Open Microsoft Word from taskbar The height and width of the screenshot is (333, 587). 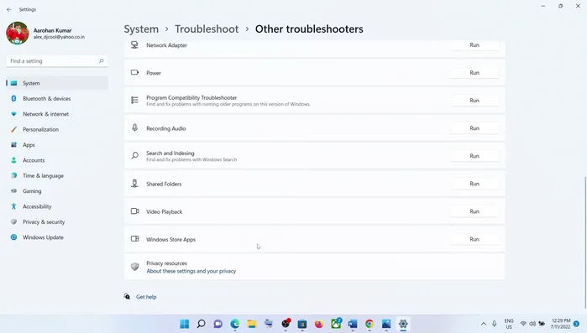(353, 324)
